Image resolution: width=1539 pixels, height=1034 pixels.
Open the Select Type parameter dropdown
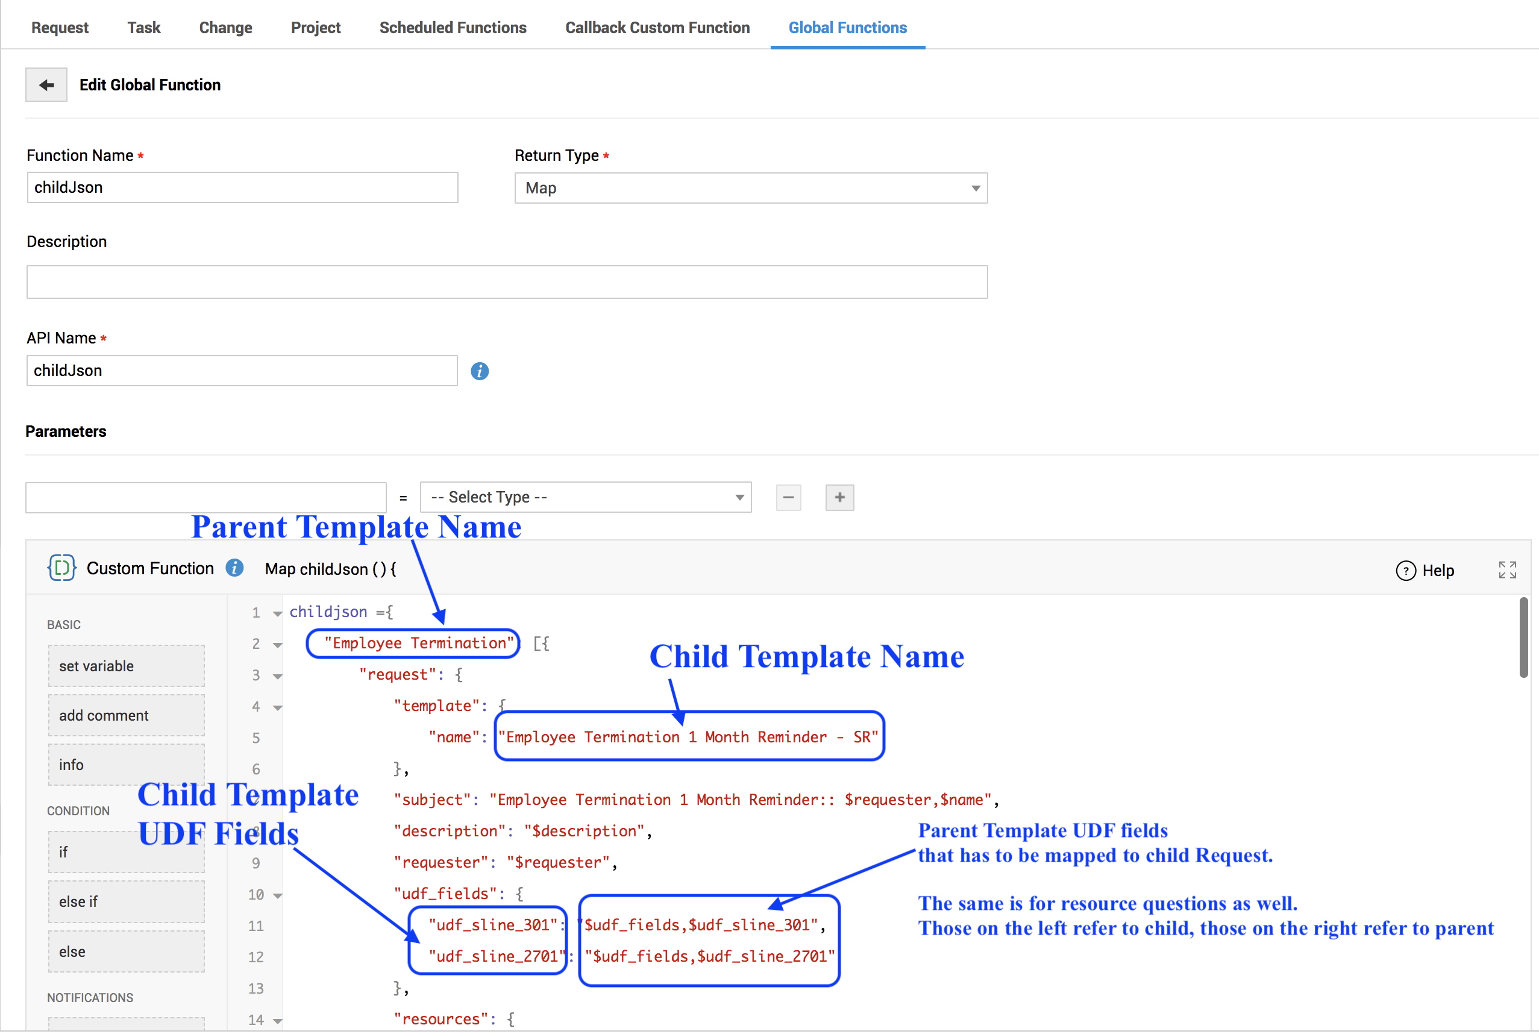tap(586, 497)
